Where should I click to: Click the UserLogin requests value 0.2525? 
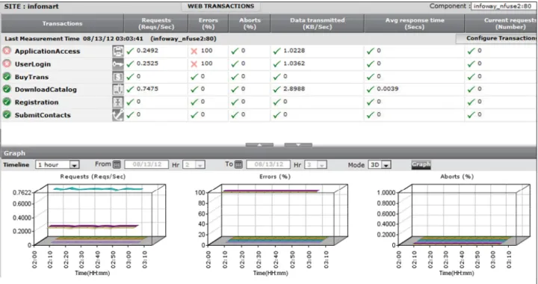[x=147, y=64]
